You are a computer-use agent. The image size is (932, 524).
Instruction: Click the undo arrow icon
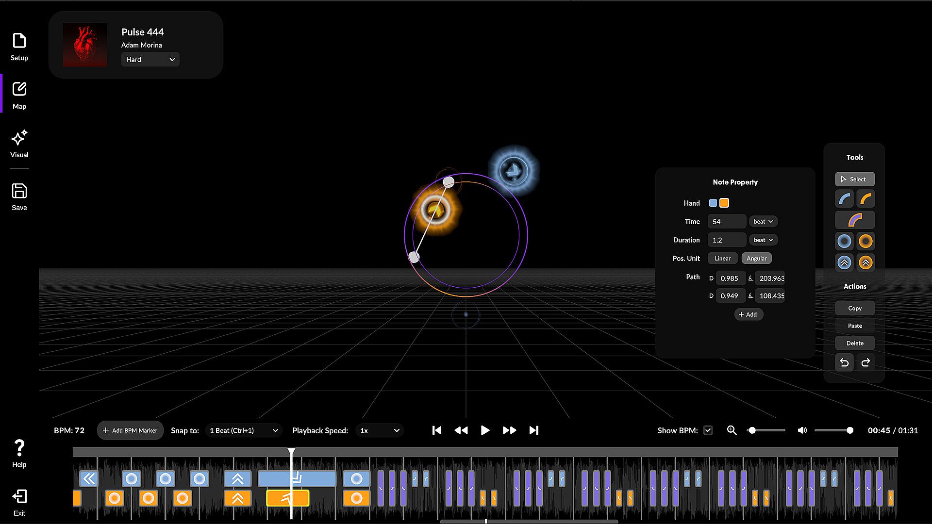click(x=844, y=362)
